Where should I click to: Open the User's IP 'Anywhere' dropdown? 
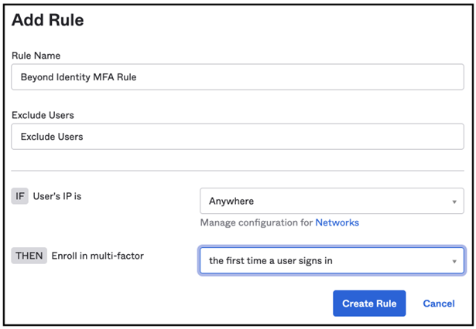coord(331,201)
